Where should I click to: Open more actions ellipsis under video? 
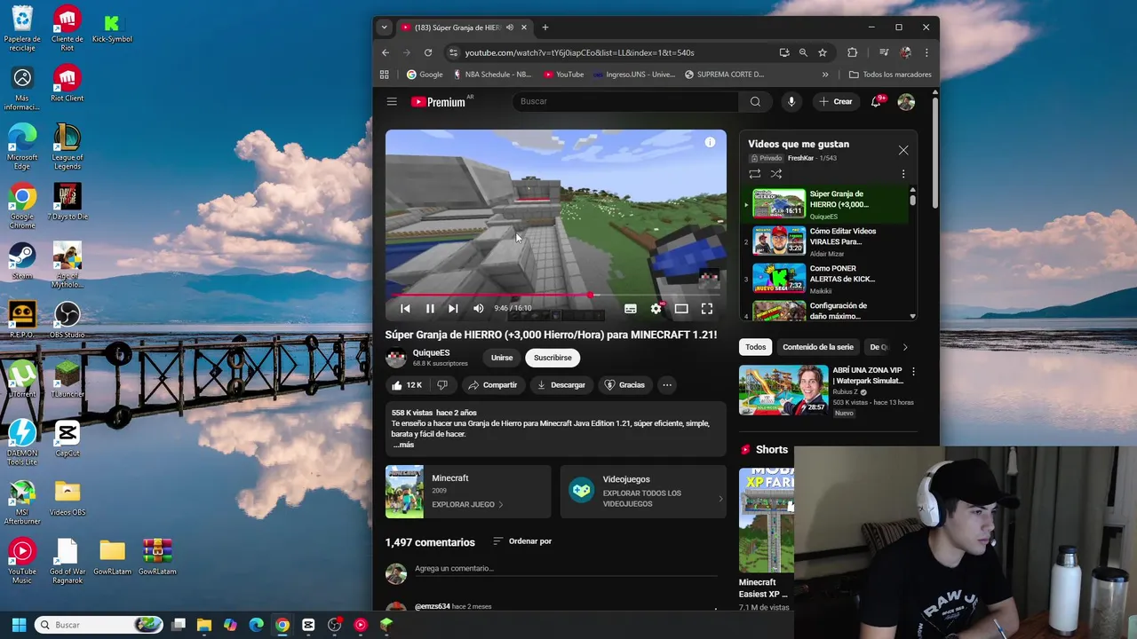click(x=666, y=385)
